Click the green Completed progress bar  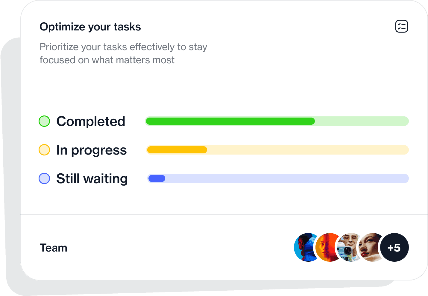(230, 121)
